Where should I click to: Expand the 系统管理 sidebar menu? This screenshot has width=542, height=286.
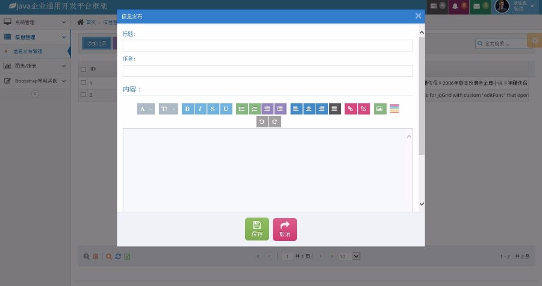(36, 22)
